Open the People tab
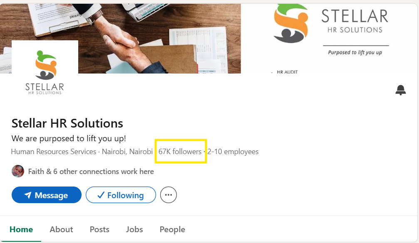The height and width of the screenshot is (243, 419). tap(172, 229)
